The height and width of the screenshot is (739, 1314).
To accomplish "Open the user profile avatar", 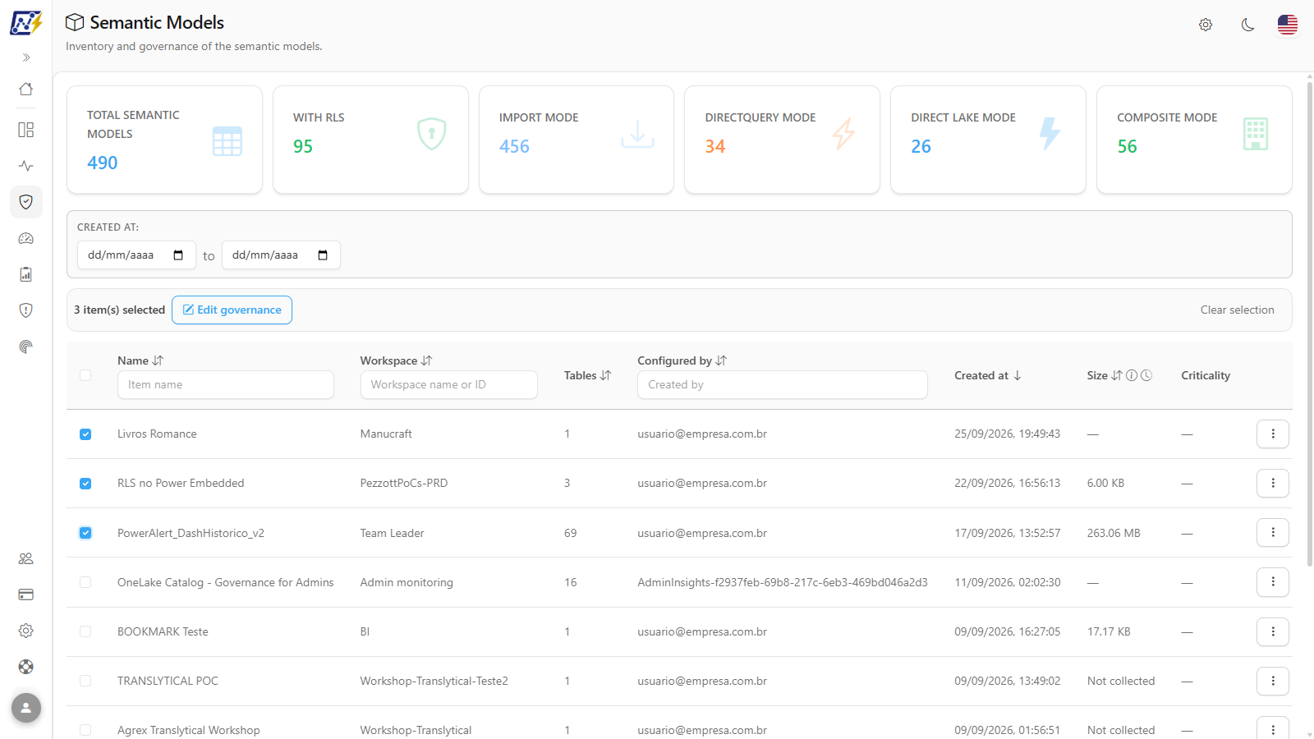I will (x=26, y=708).
